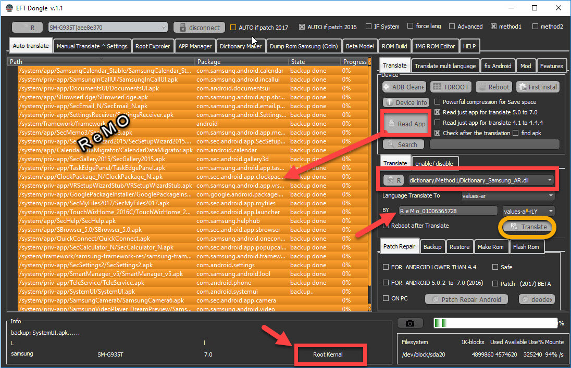Screen dimensions: 571x368
Task: Switch to enable/ disable tab
Action: tap(435, 164)
